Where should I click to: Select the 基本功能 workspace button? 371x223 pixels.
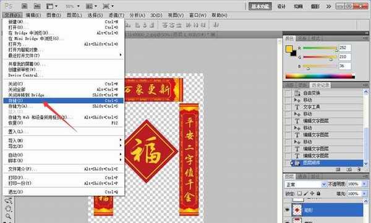point(260,6)
